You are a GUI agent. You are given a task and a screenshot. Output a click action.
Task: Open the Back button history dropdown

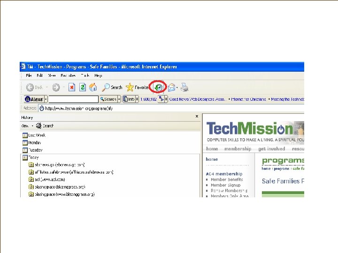[47, 87]
